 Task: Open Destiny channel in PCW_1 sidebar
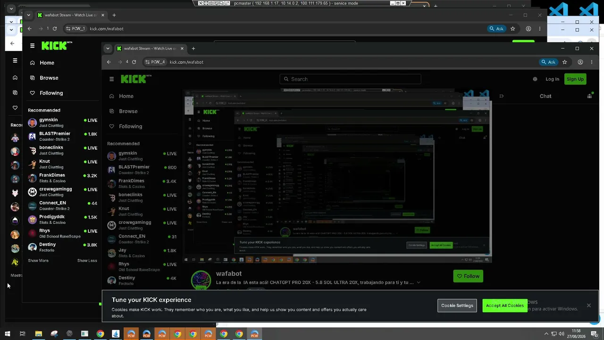pyautogui.click(x=63, y=247)
